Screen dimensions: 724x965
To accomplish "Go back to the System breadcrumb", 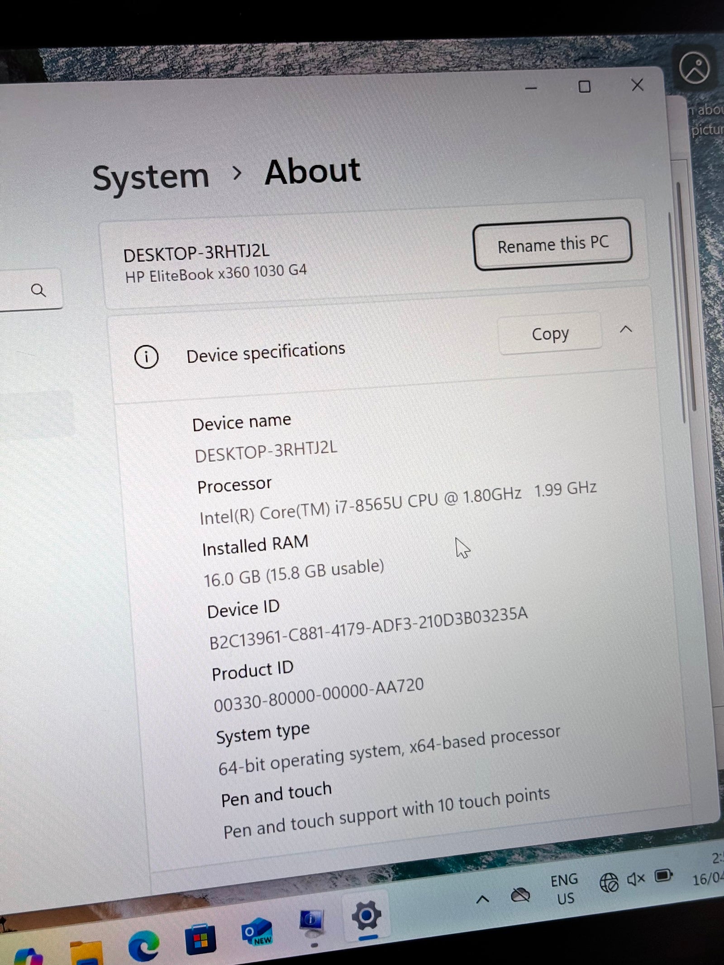I will point(151,177).
